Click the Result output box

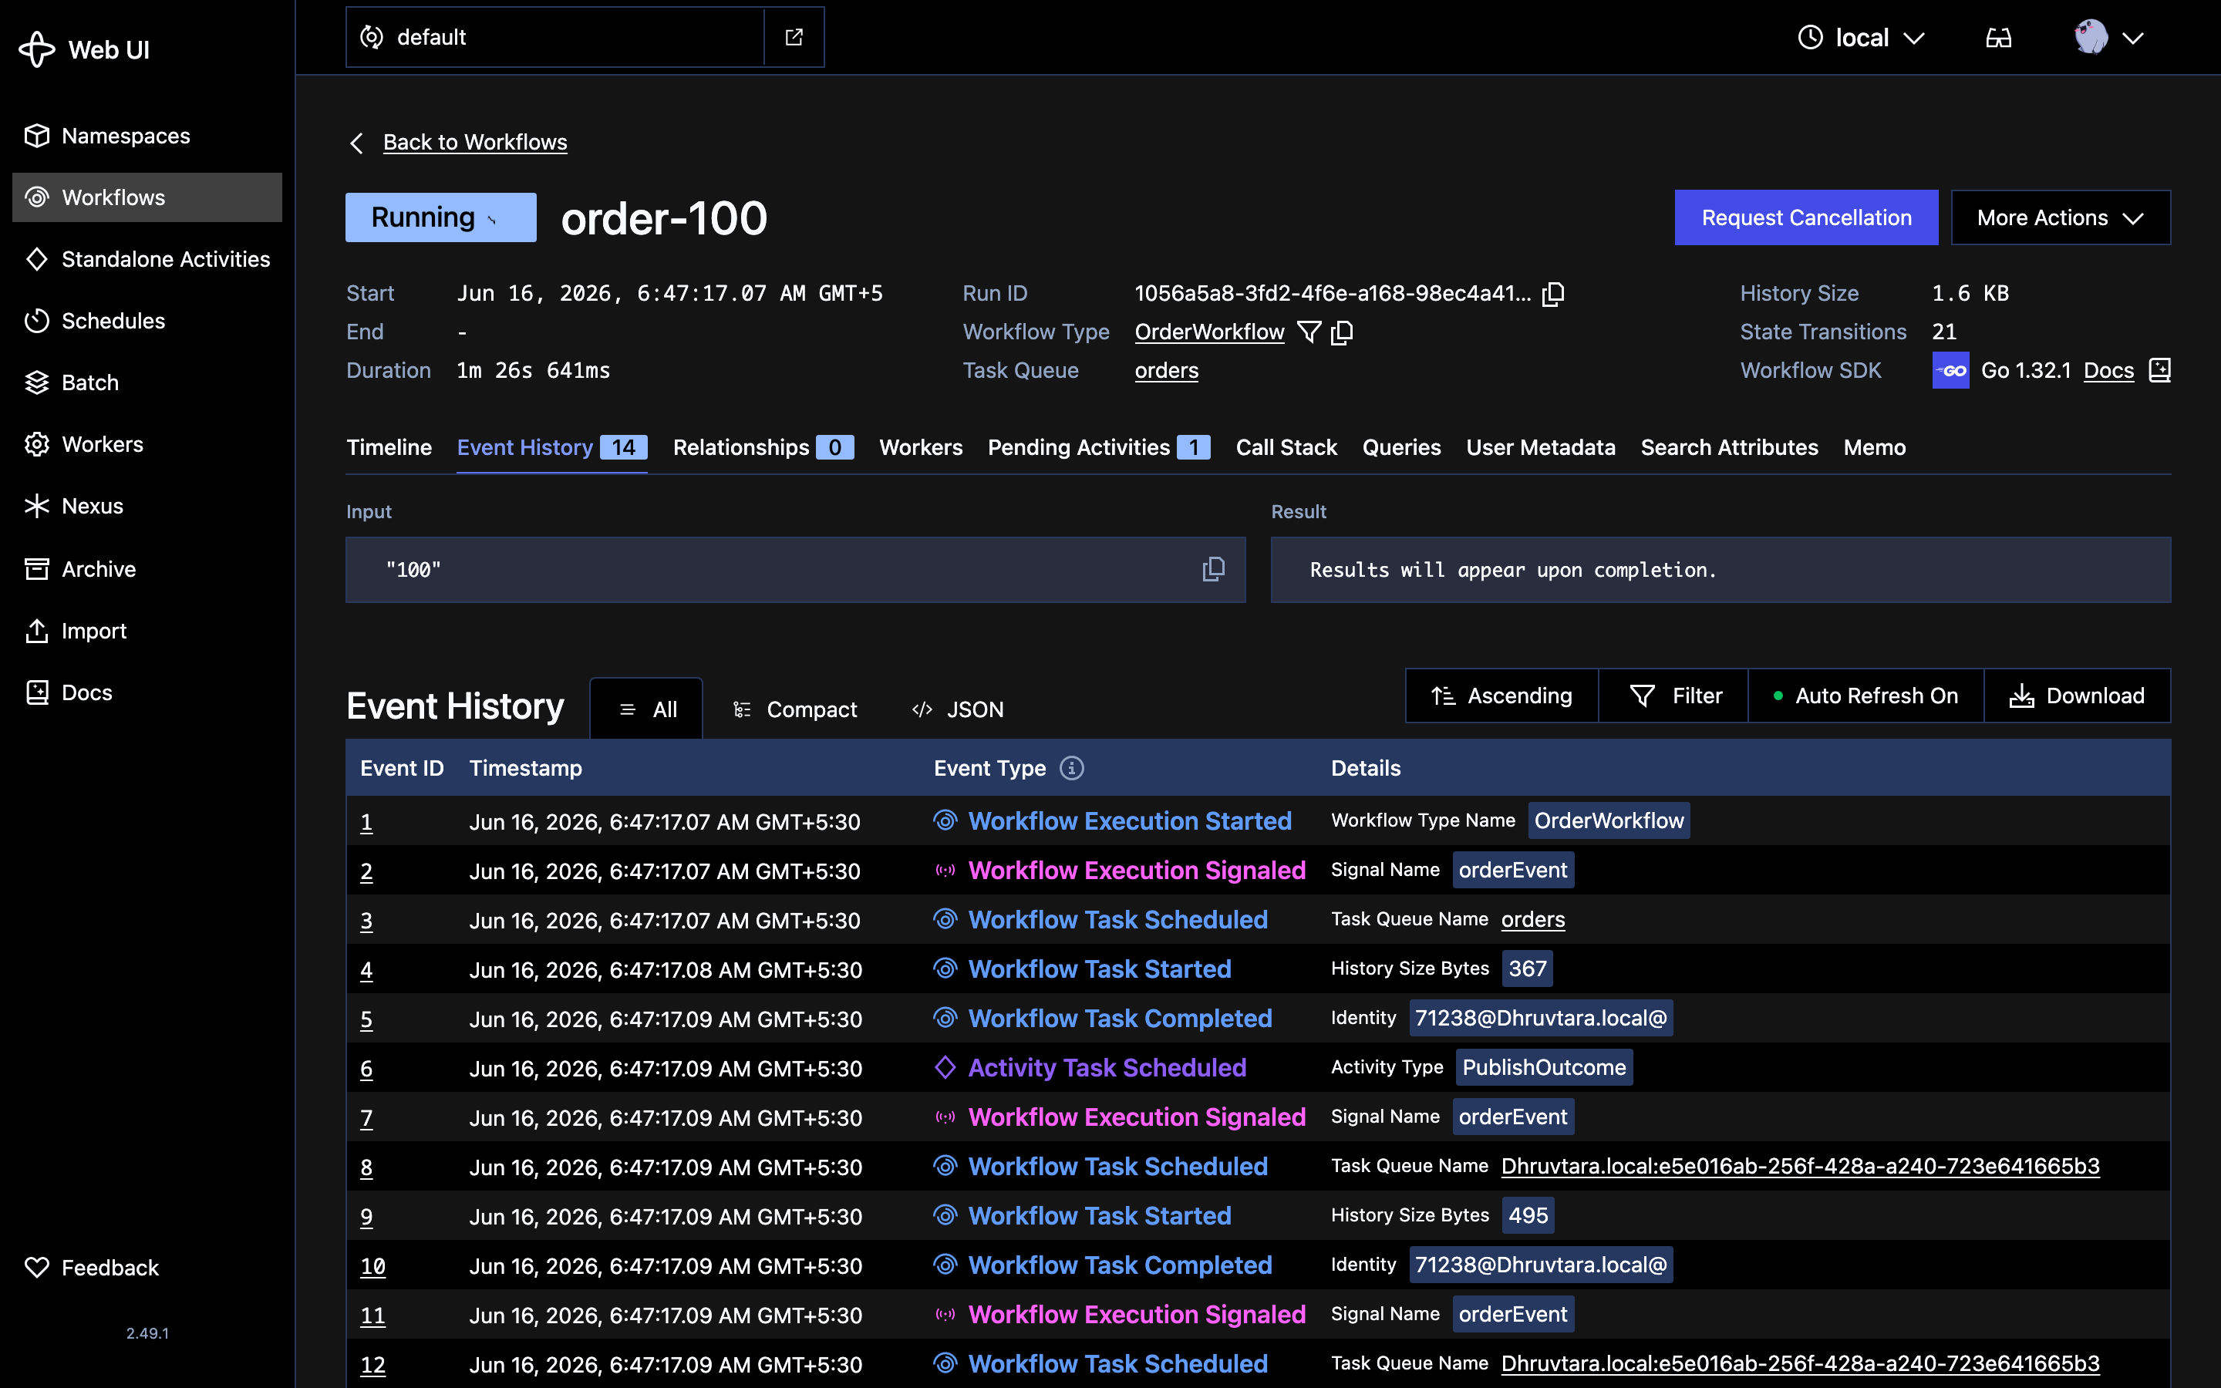pyautogui.click(x=1721, y=570)
